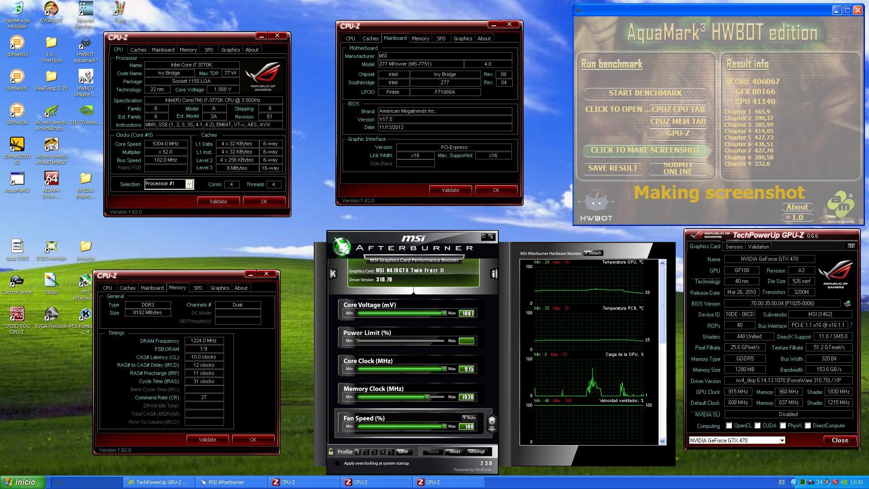Open the AquaMark3 desktop icon
This screenshot has width=869, height=489.
(17, 182)
